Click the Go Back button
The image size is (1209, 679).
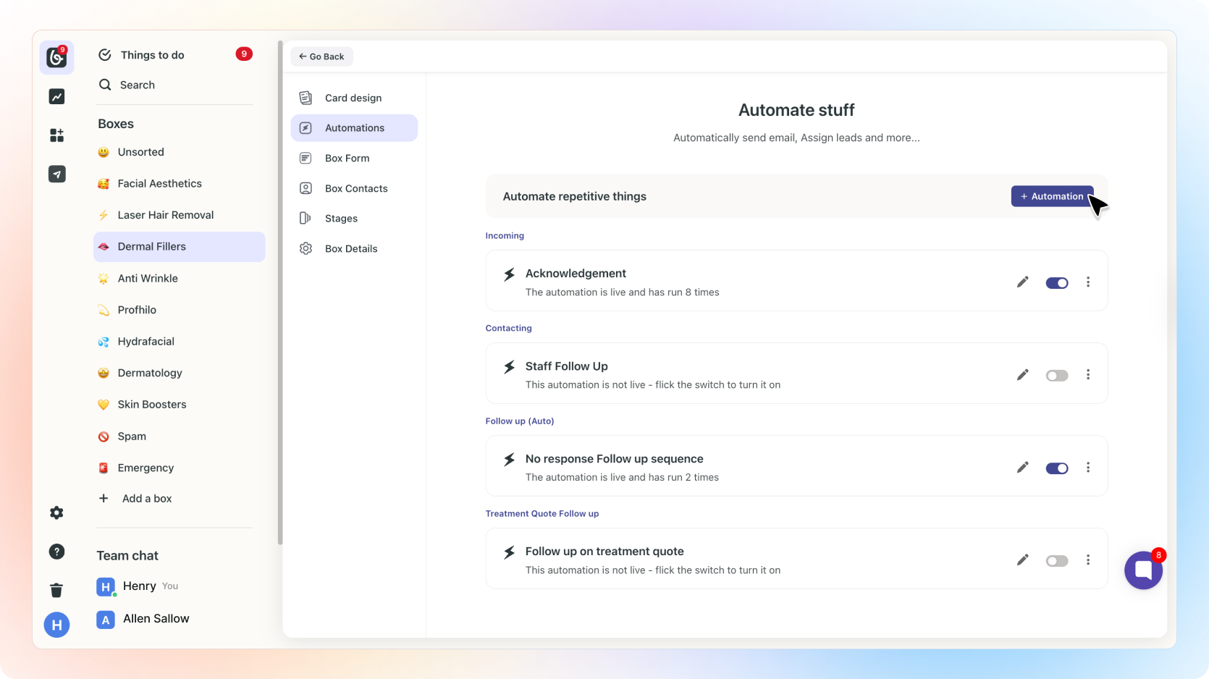(321, 56)
